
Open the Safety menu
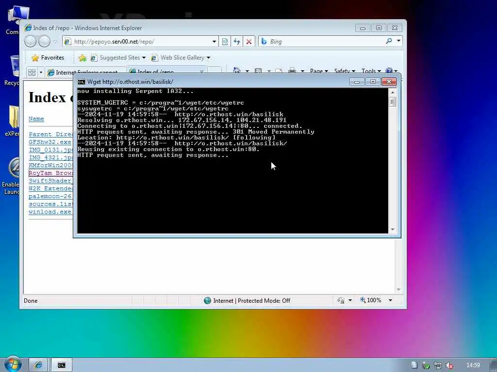(345, 71)
